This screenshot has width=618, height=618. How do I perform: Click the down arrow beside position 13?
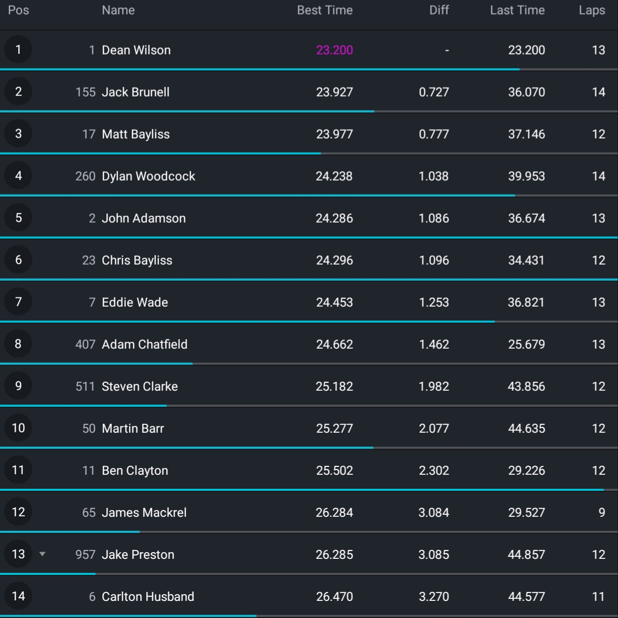coord(43,554)
